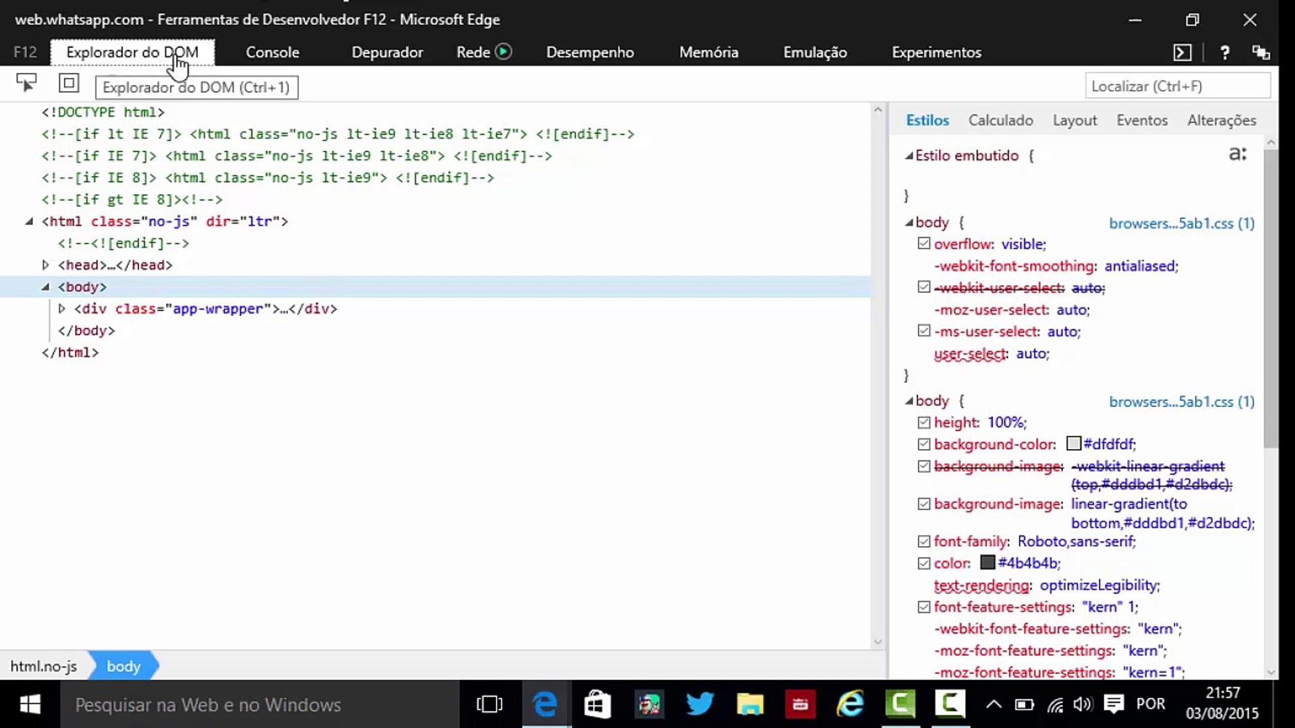Open Twitter from the taskbar
This screenshot has width=1295, height=728.
click(x=699, y=704)
